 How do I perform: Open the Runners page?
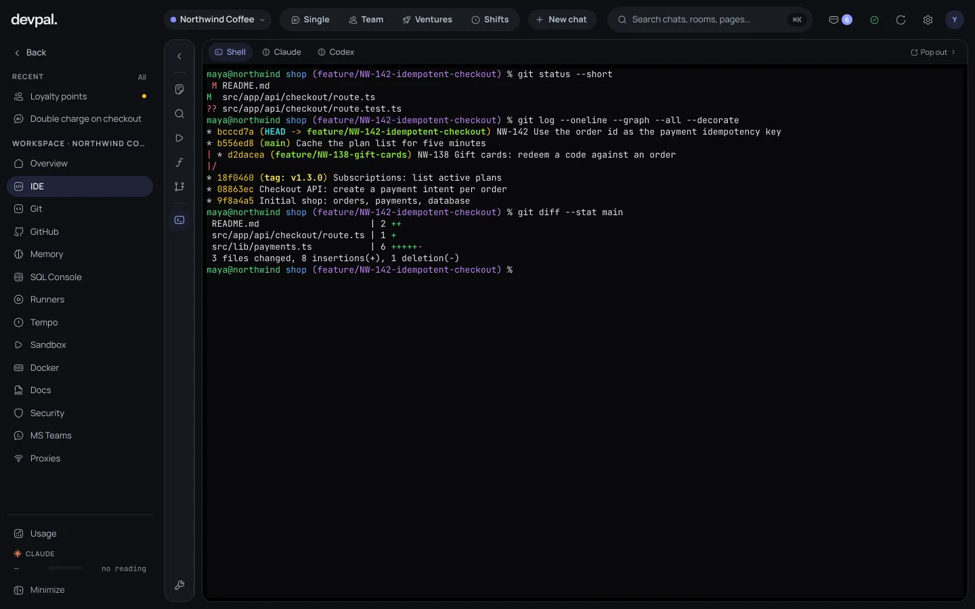[80, 299]
